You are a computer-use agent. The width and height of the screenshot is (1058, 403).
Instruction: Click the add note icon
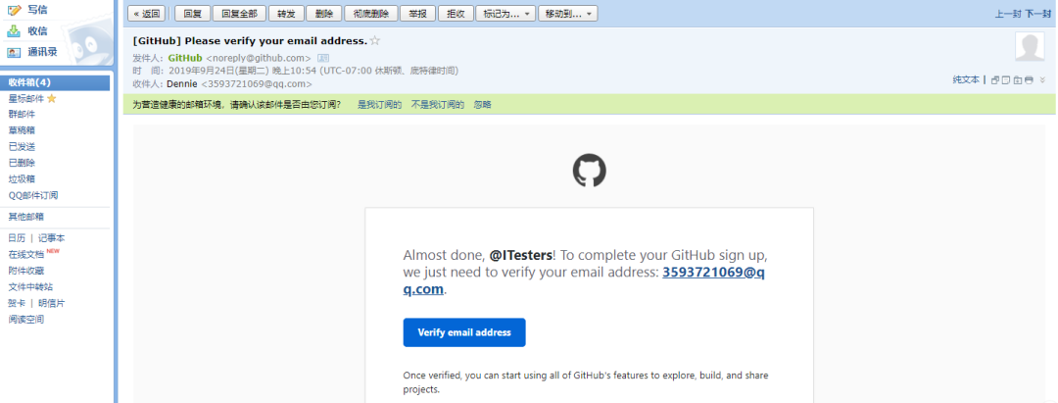coord(1006,79)
